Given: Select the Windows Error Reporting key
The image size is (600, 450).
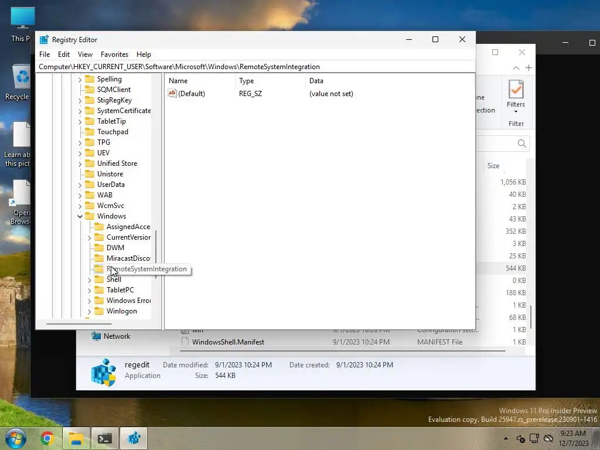Looking at the screenshot, I should tap(128, 301).
